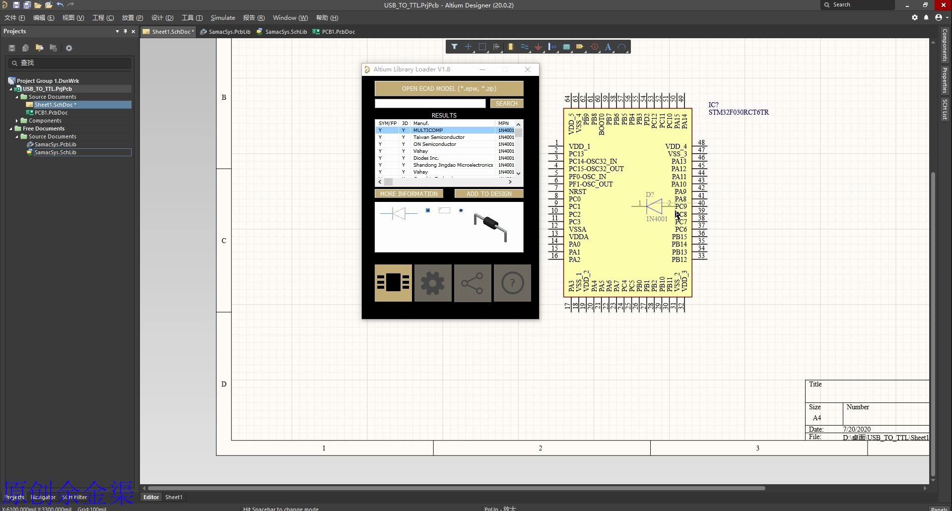Select the place text string tool
This screenshot has height=511, width=952.
pyautogui.click(x=608, y=47)
